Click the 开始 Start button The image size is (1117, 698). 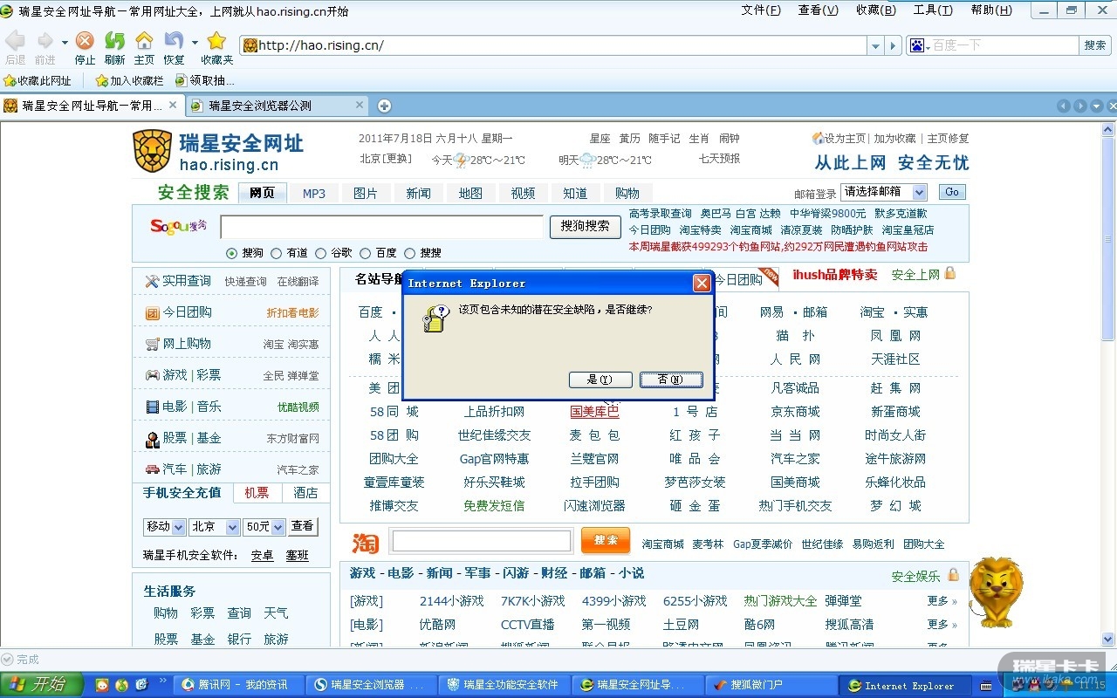coord(41,684)
